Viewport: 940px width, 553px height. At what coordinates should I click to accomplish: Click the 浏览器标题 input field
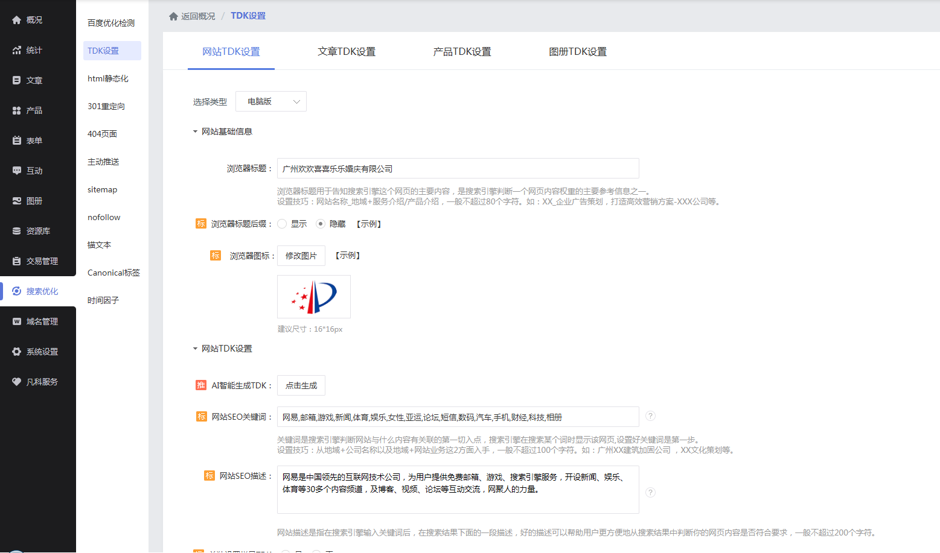[x=458, y=168]
